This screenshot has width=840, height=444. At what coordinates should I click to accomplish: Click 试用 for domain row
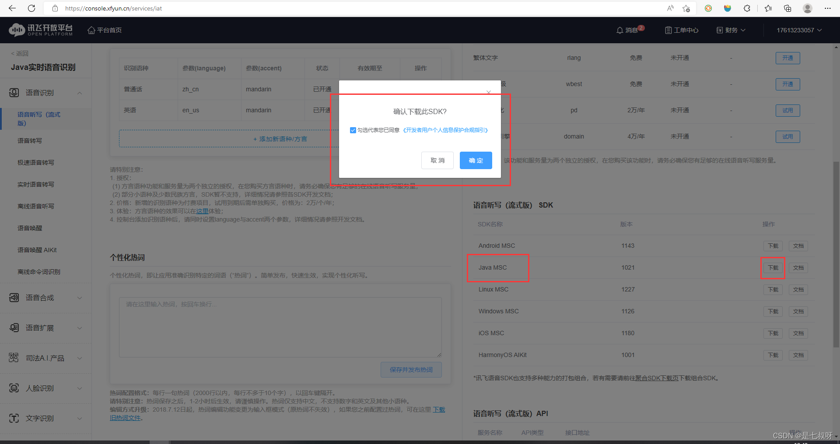(x=788, y=137)
